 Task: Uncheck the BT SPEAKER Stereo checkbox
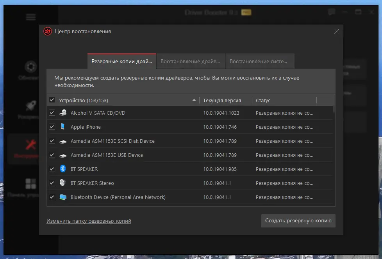click(52, 183)
